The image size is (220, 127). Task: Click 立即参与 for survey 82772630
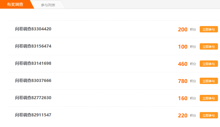[x=209, y=98]
